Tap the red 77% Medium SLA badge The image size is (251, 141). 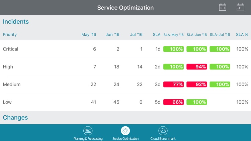(x=173, y=85)
